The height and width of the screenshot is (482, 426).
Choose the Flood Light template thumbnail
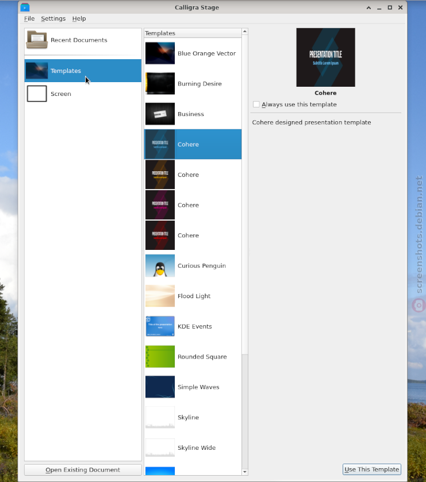160,296
